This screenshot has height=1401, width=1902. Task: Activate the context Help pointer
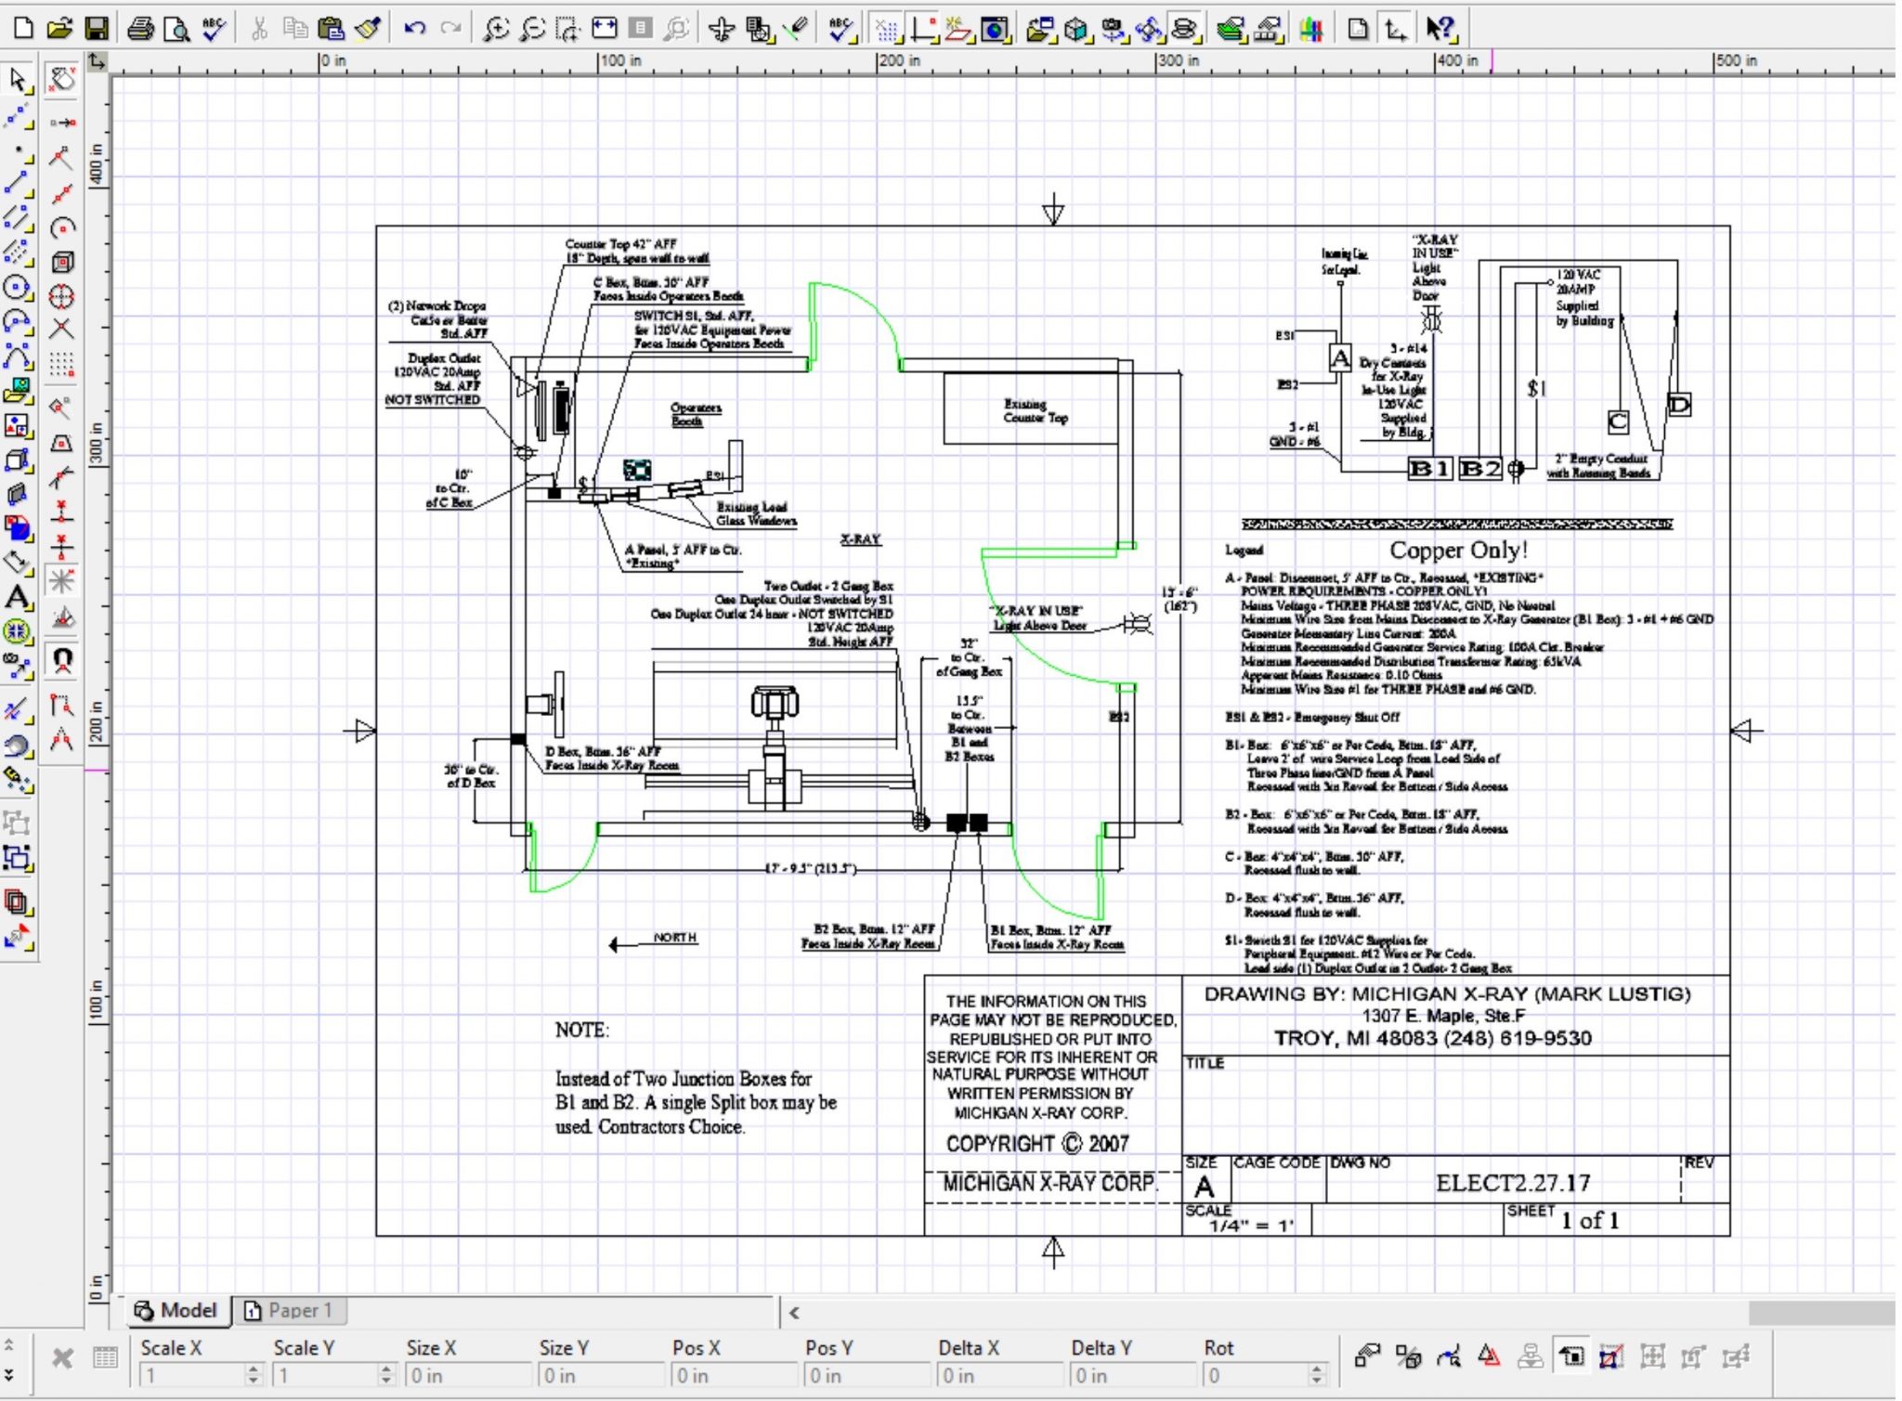click(1440, 29)
